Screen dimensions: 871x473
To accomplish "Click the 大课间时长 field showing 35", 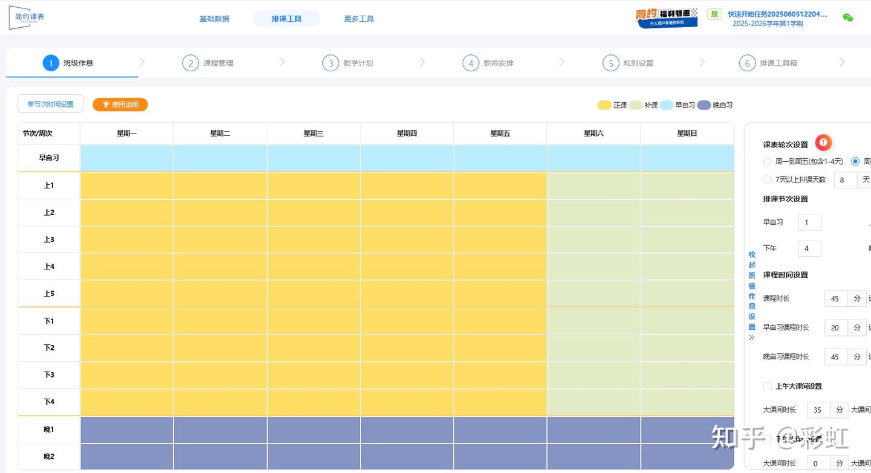I will click(x=818, y=410).
